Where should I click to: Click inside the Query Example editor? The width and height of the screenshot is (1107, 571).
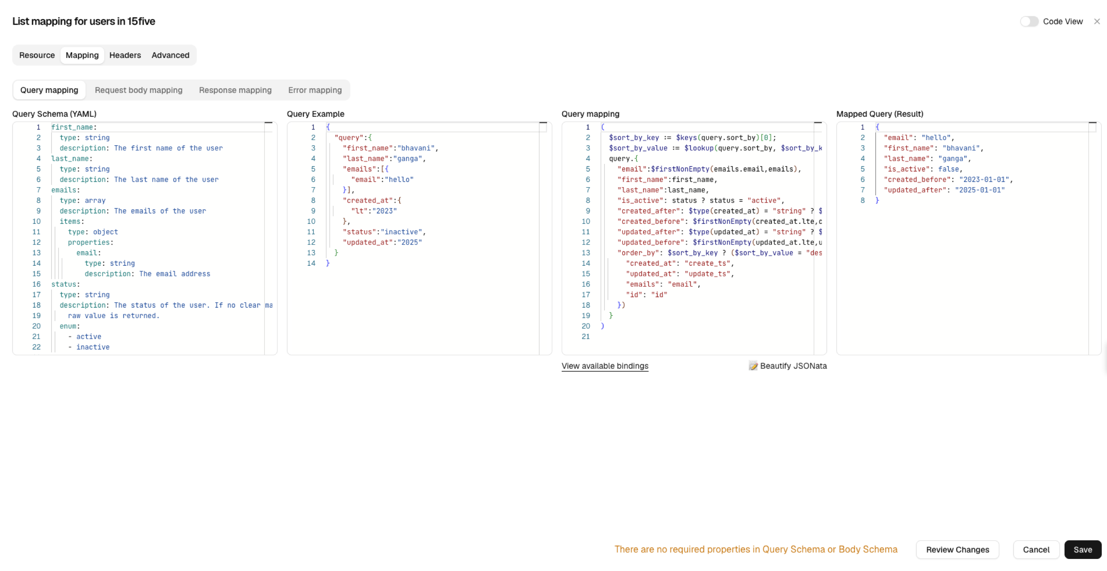(419, 238)
